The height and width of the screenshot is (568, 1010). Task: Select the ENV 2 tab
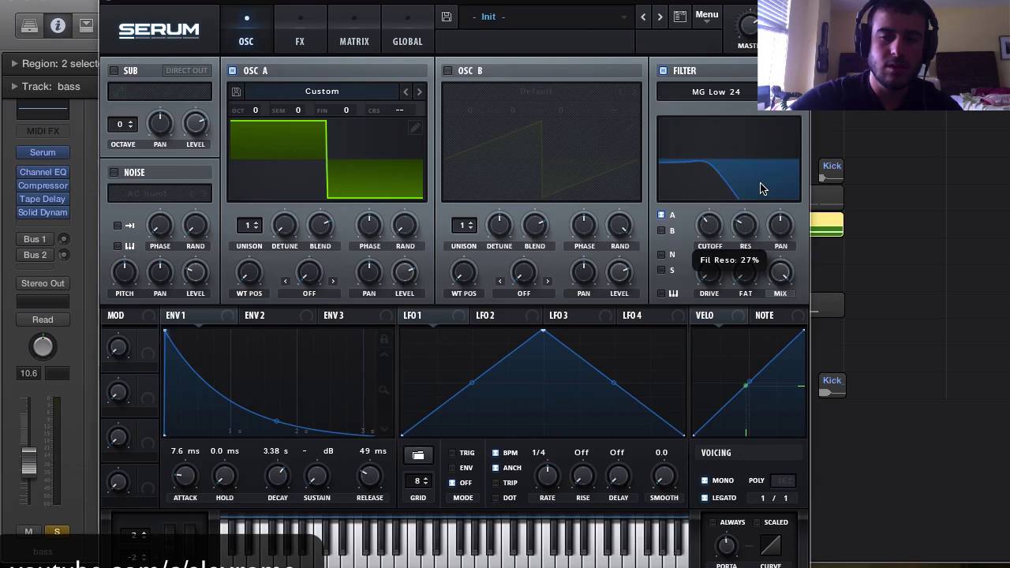click(x=255, y=316)
